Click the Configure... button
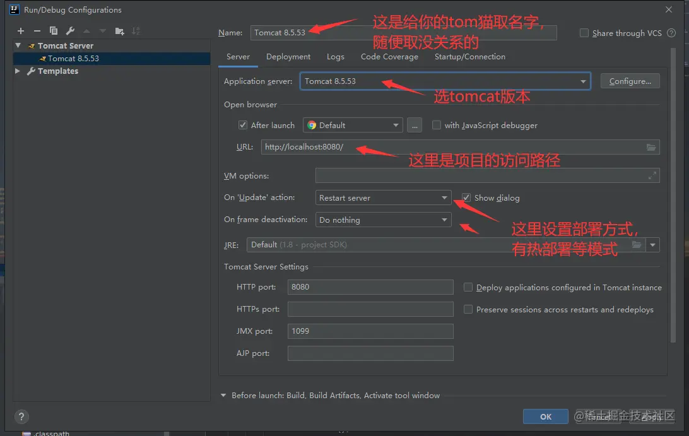The height and width of the screenshot is (436, 689). 630,81
